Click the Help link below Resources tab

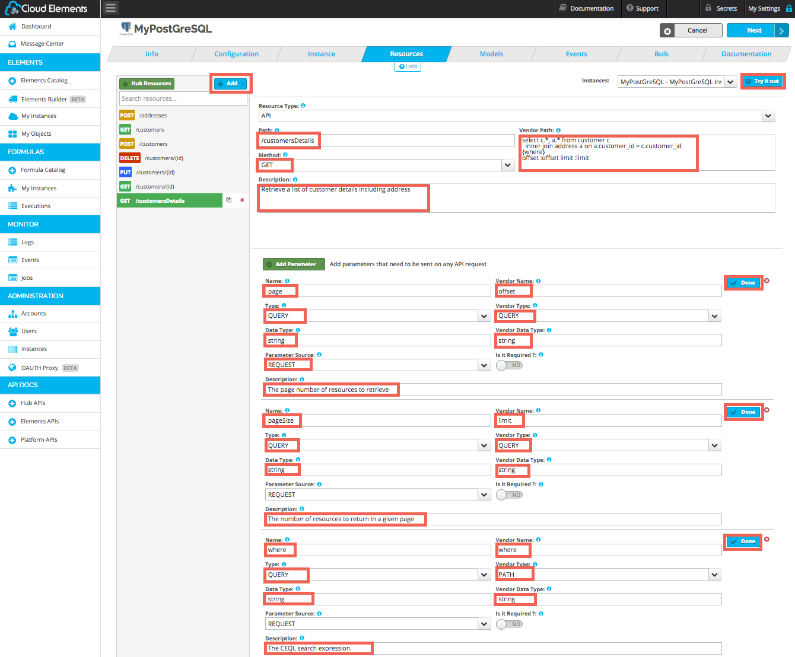coord(408,66)
